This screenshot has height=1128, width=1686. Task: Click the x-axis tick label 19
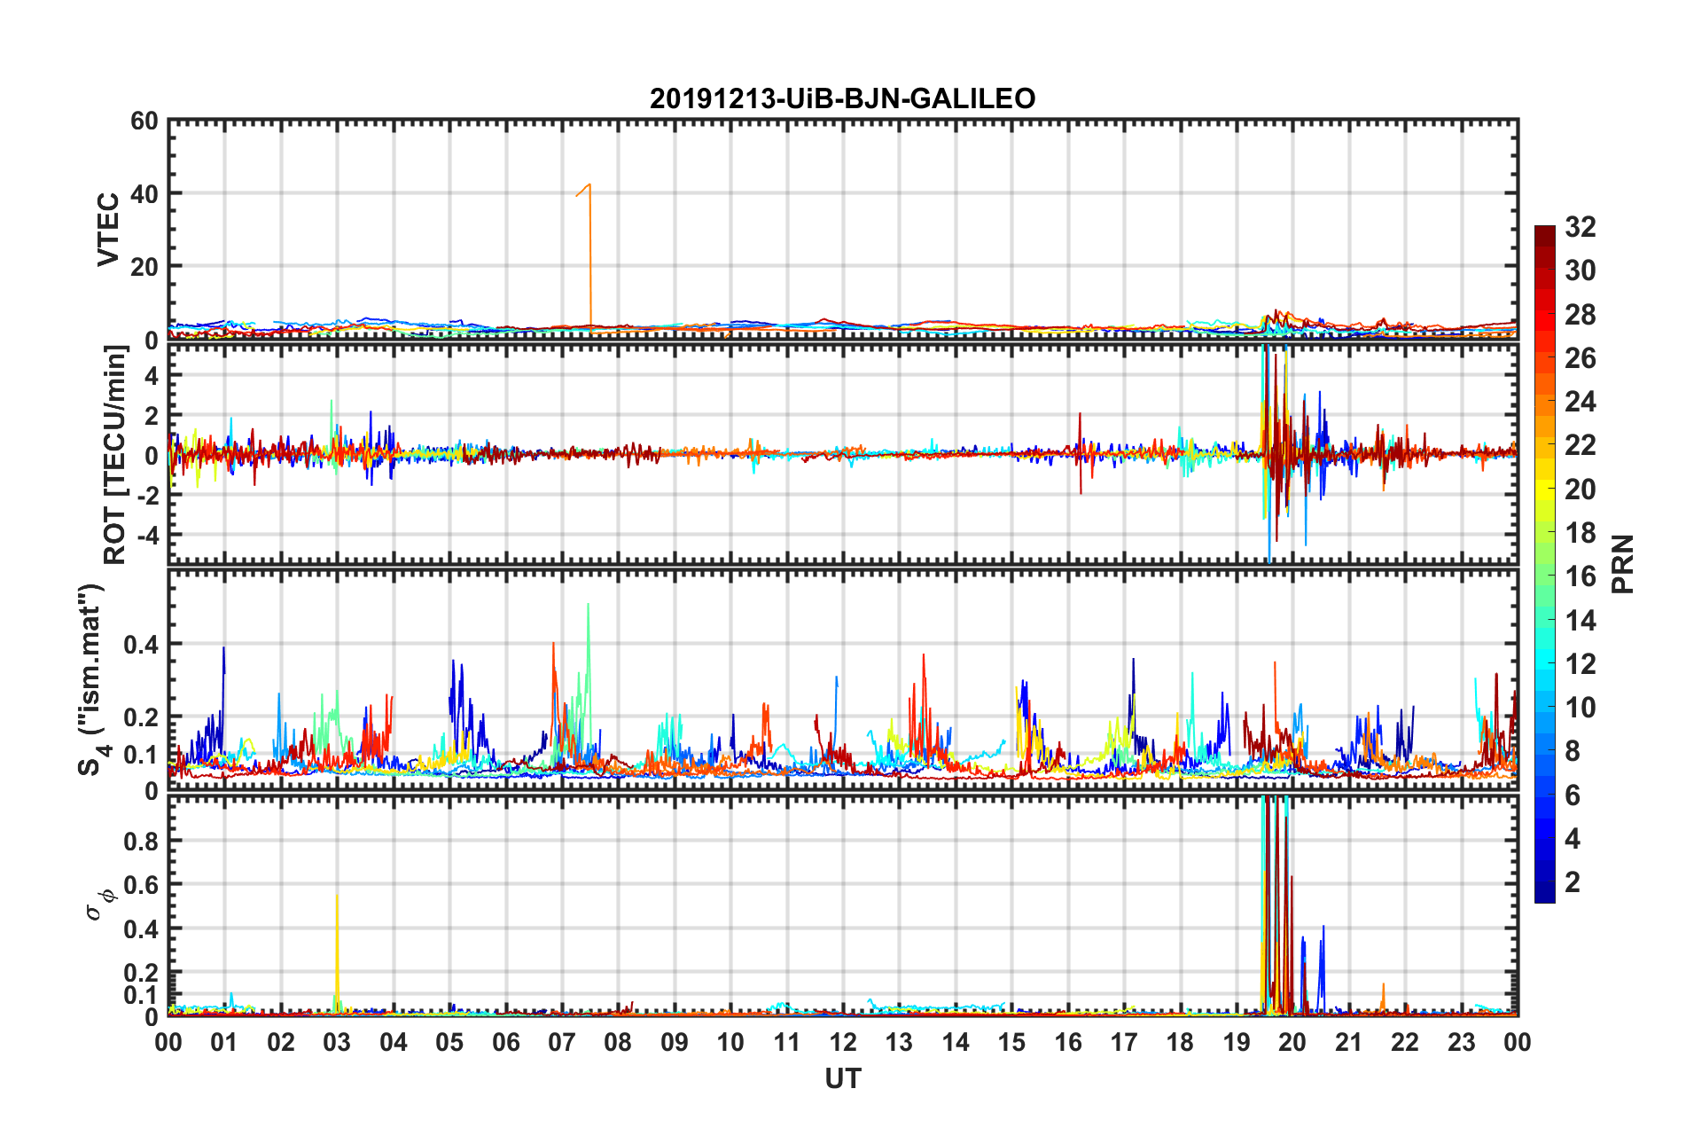[x=1236, y=1042]
